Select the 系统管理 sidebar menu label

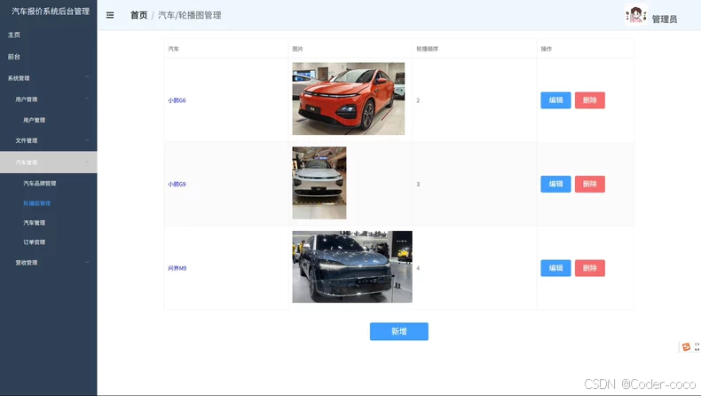pos(19,78)
